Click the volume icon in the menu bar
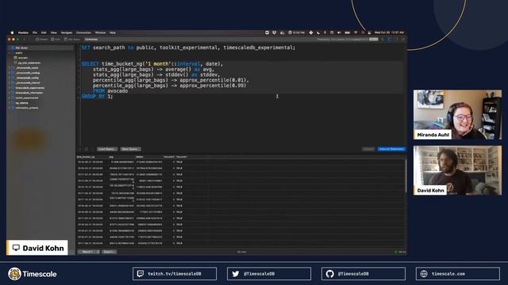 pos(339,32)
